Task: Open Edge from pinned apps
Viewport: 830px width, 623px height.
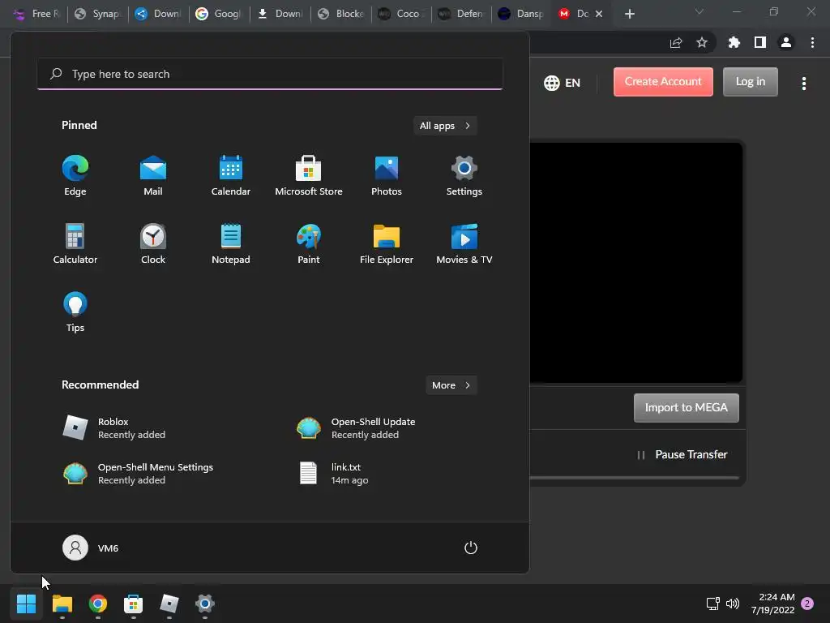Action: (x=75, y=176)
